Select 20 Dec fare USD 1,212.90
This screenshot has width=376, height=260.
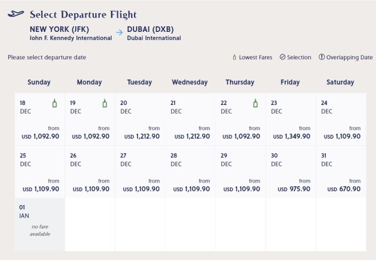pyautogui.click(x=140, y=119)
